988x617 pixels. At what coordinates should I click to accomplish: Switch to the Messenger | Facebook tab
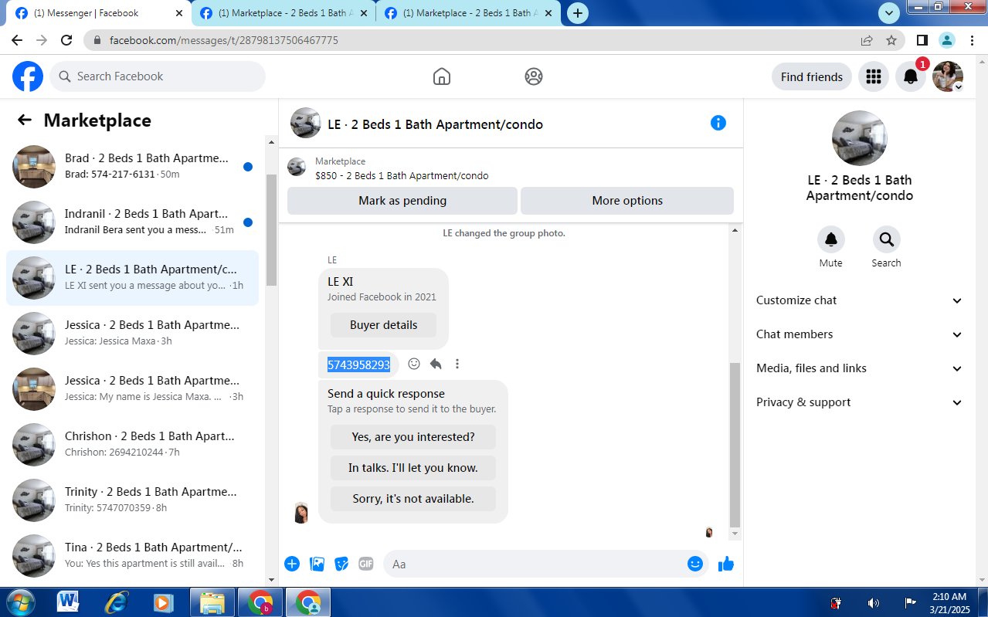[x=98, y=13]
